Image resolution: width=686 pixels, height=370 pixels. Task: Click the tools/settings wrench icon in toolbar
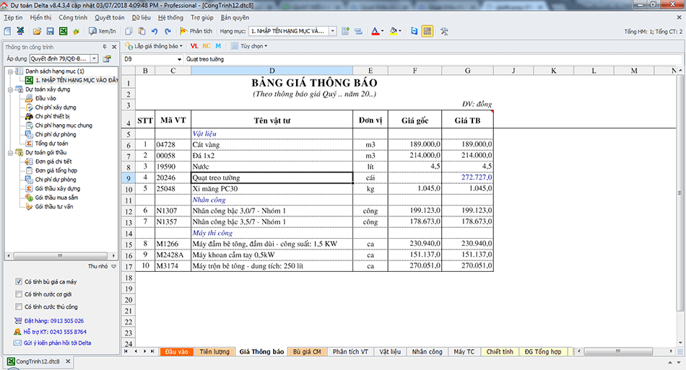click(x=444, y=32)
